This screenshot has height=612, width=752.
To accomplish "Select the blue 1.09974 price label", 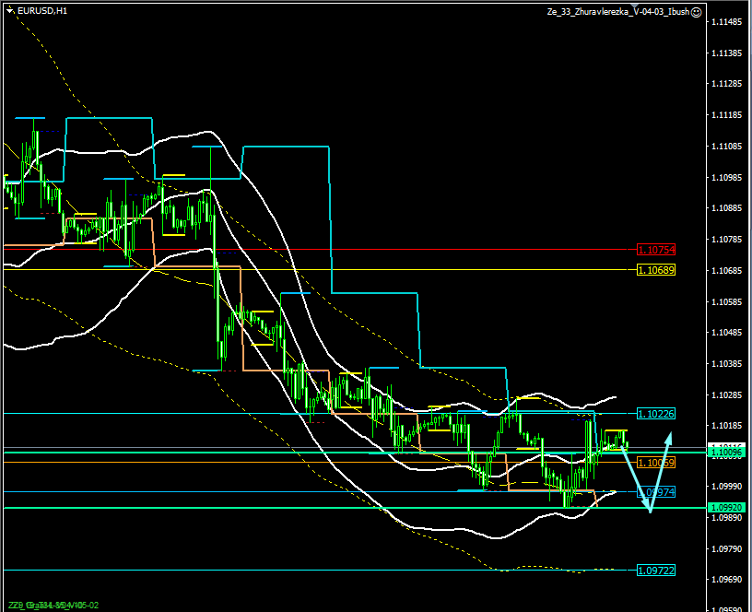I will pos(655,491).
